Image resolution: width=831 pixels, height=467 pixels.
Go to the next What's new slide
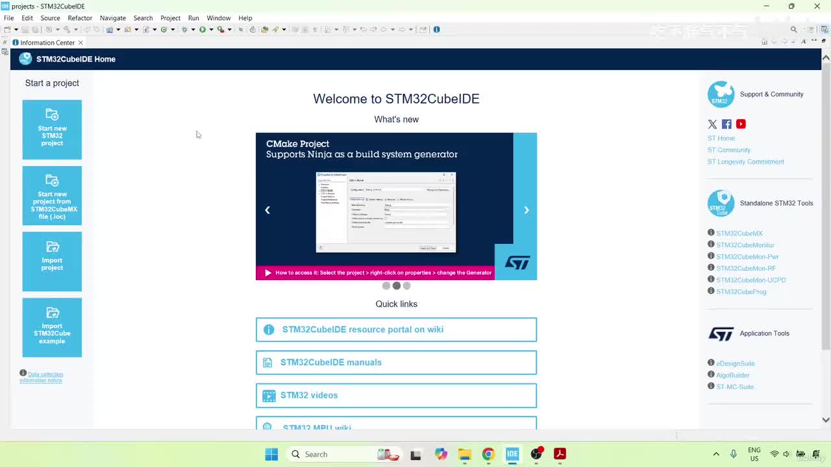click(527, 210)
